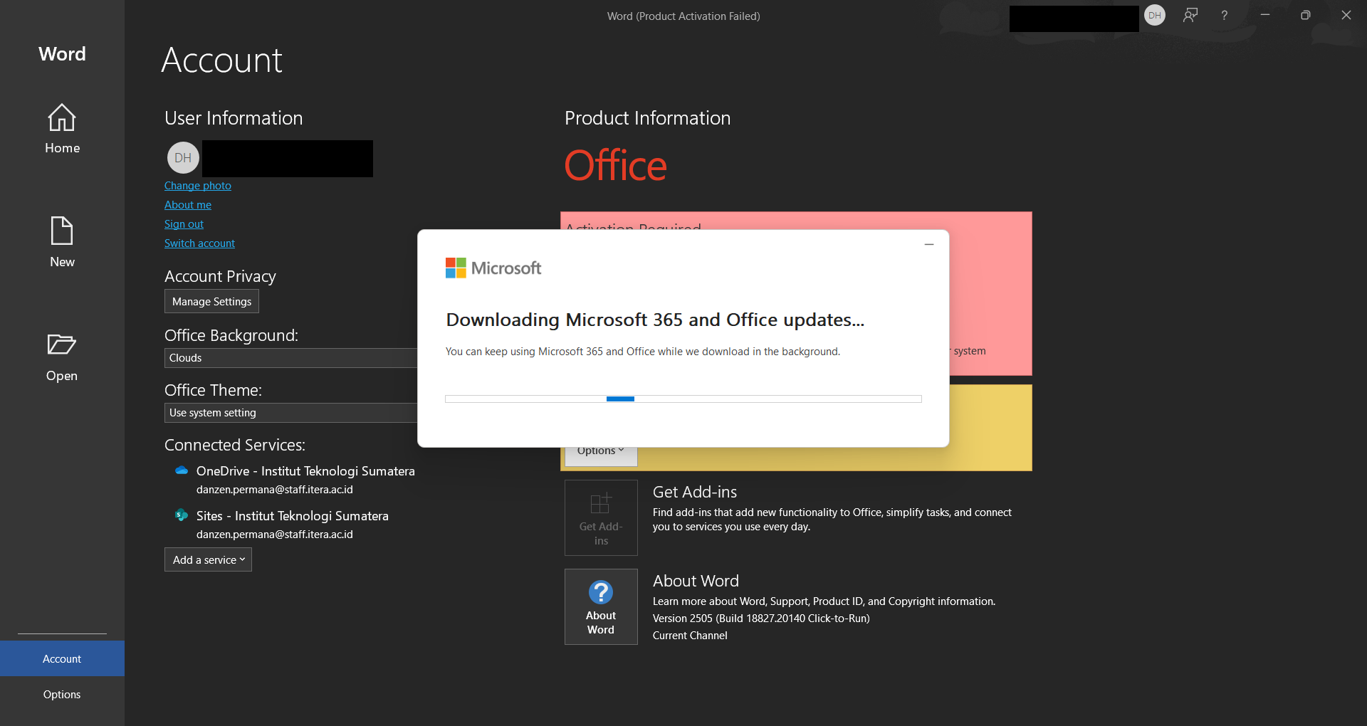
Task: Click the DH avatar in title bar
Action: coord(1154,15)
